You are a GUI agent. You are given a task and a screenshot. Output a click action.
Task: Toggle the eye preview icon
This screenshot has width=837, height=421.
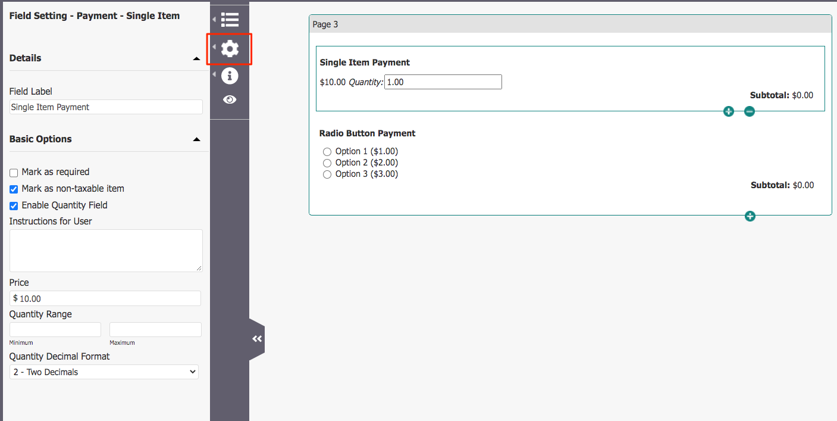pyautogui.click(x=230, y=99)
